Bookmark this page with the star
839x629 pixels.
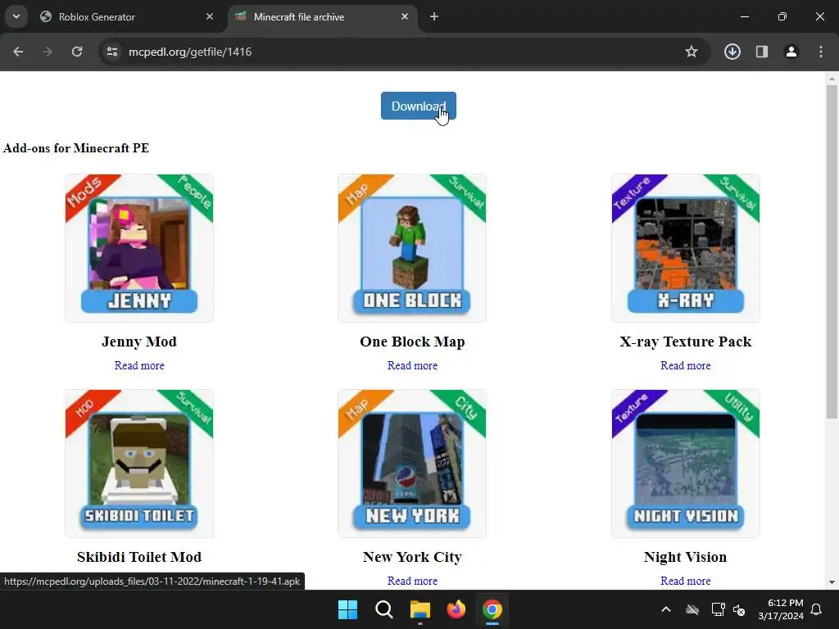(x=692, y=52)
